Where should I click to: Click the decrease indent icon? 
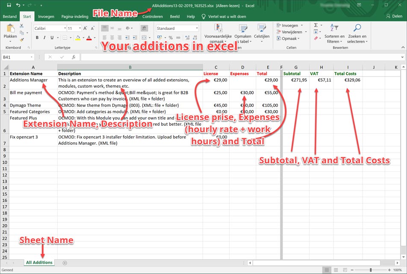click(x=127, y=38)
